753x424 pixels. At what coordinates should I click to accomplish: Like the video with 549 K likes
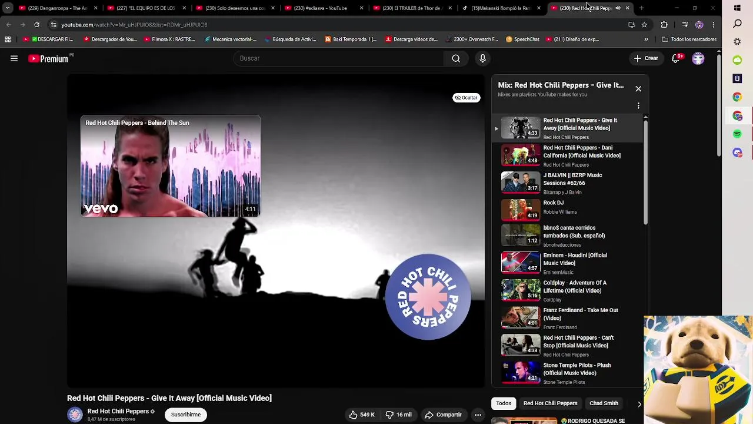click(x=362, y=415)
